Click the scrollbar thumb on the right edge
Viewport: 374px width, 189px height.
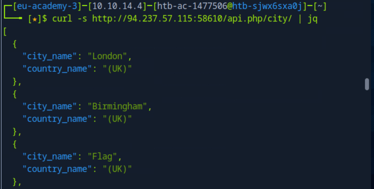pos(367,84)
